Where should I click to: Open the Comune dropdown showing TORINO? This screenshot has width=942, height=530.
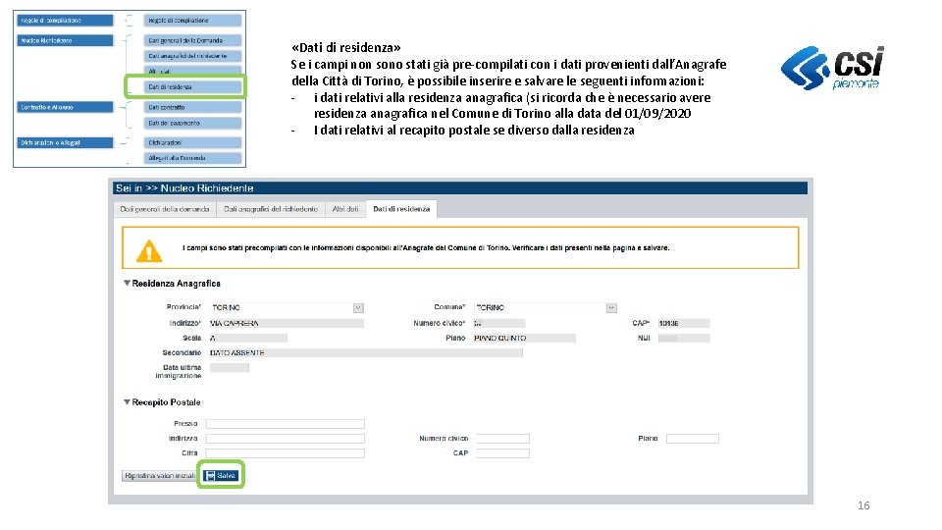coord(546,307)
